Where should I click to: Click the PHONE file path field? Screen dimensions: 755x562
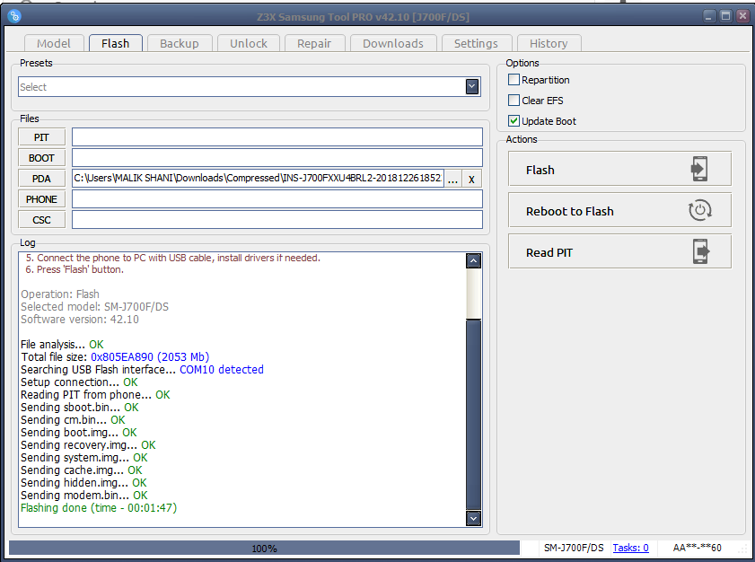277,199
